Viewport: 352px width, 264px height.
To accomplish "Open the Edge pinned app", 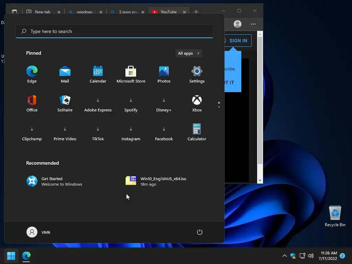I will 32,75.
